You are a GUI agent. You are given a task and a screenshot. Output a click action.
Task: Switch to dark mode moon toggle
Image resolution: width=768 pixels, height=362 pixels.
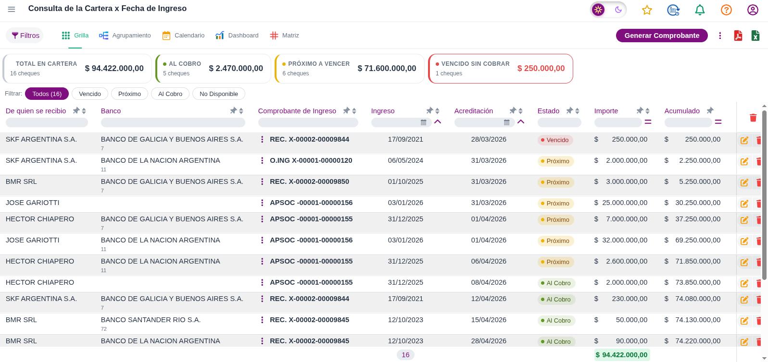click(618, 10)
